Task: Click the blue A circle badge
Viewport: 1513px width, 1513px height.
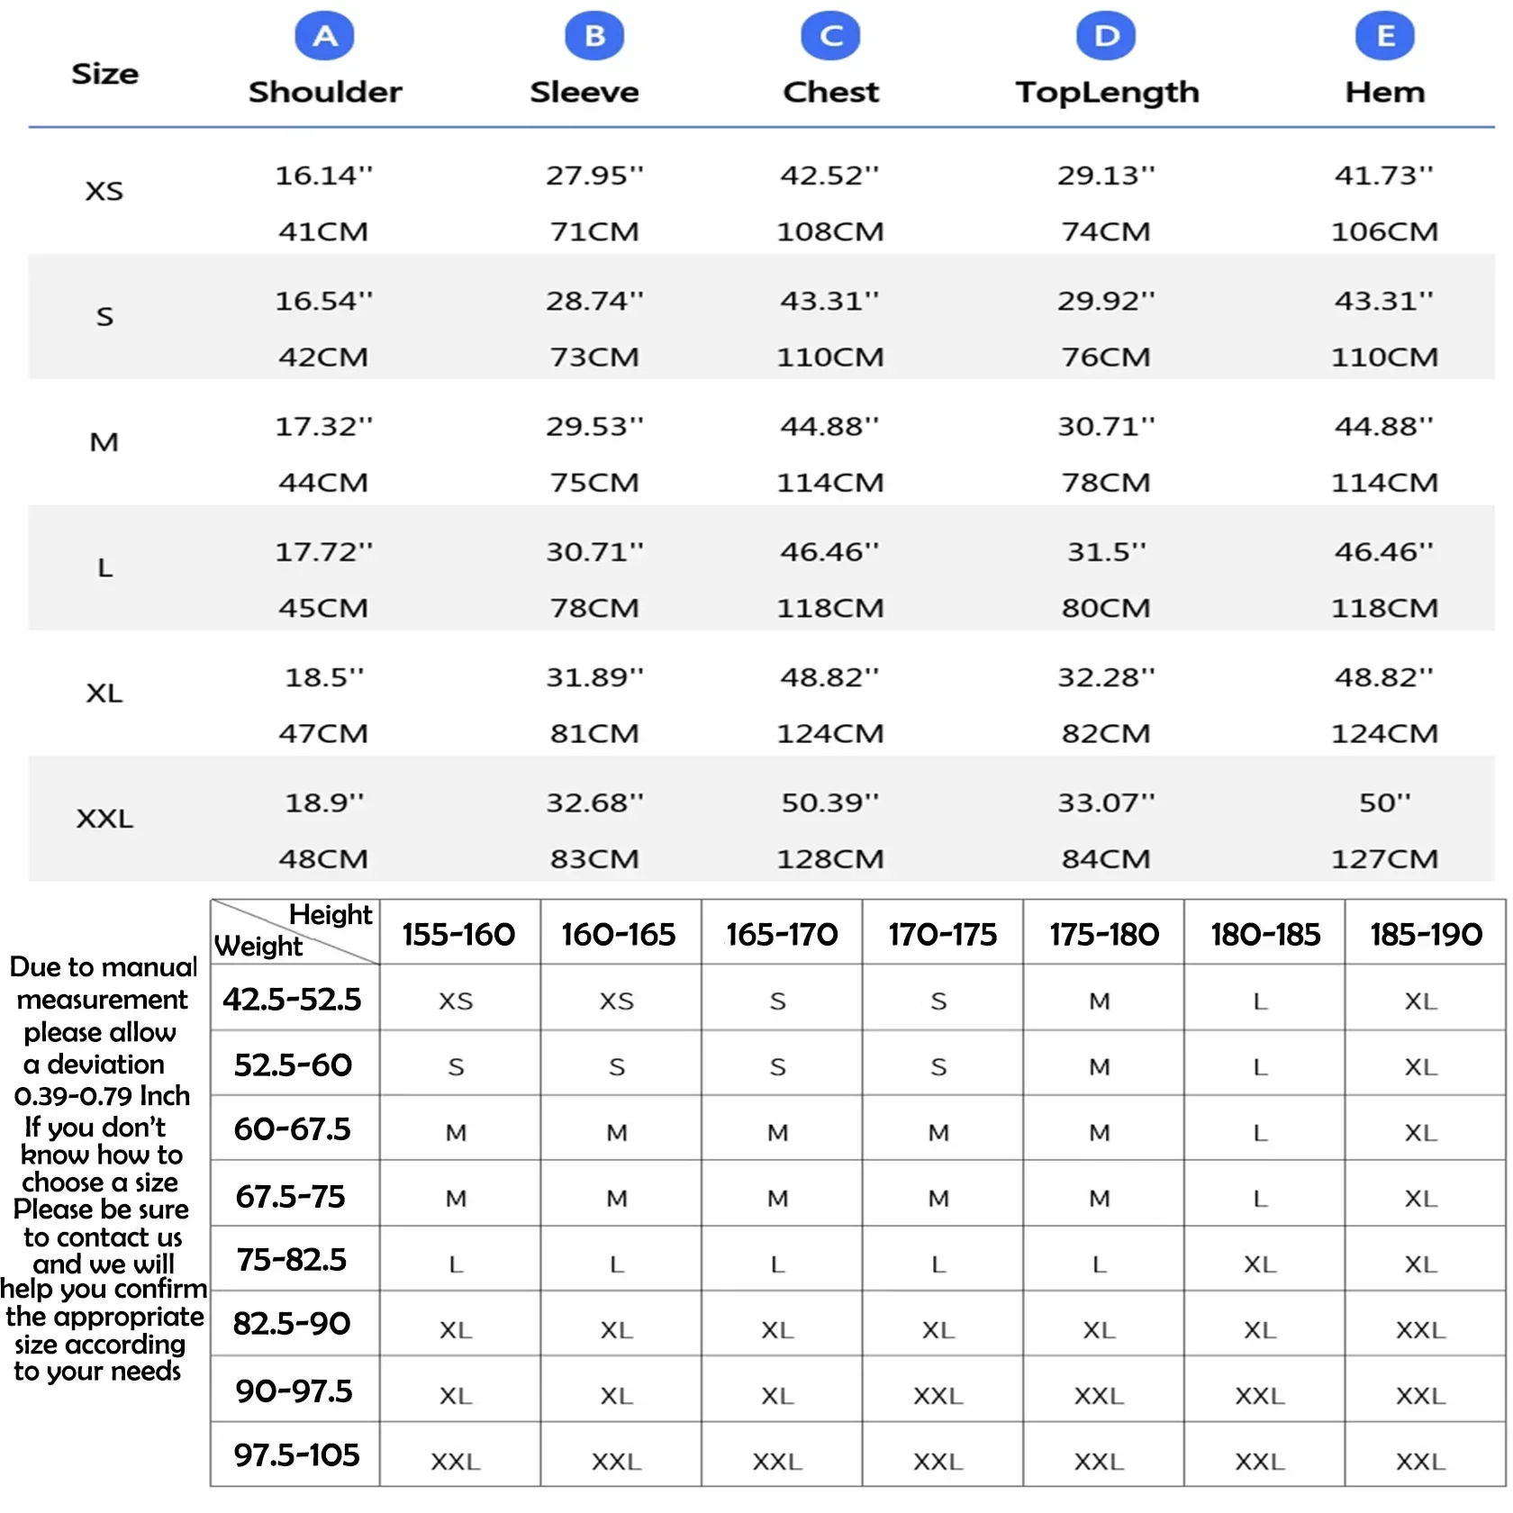Action: (324, 36)
